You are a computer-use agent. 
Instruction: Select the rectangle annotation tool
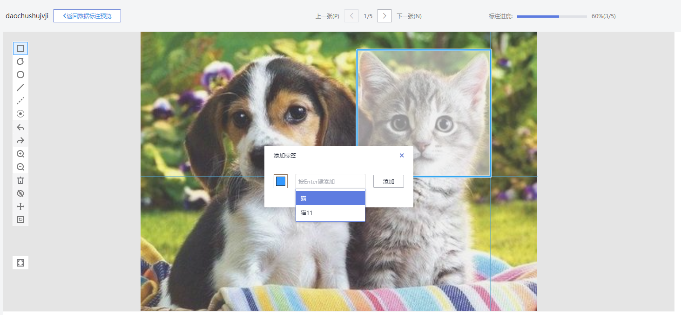tap(20, 48)
